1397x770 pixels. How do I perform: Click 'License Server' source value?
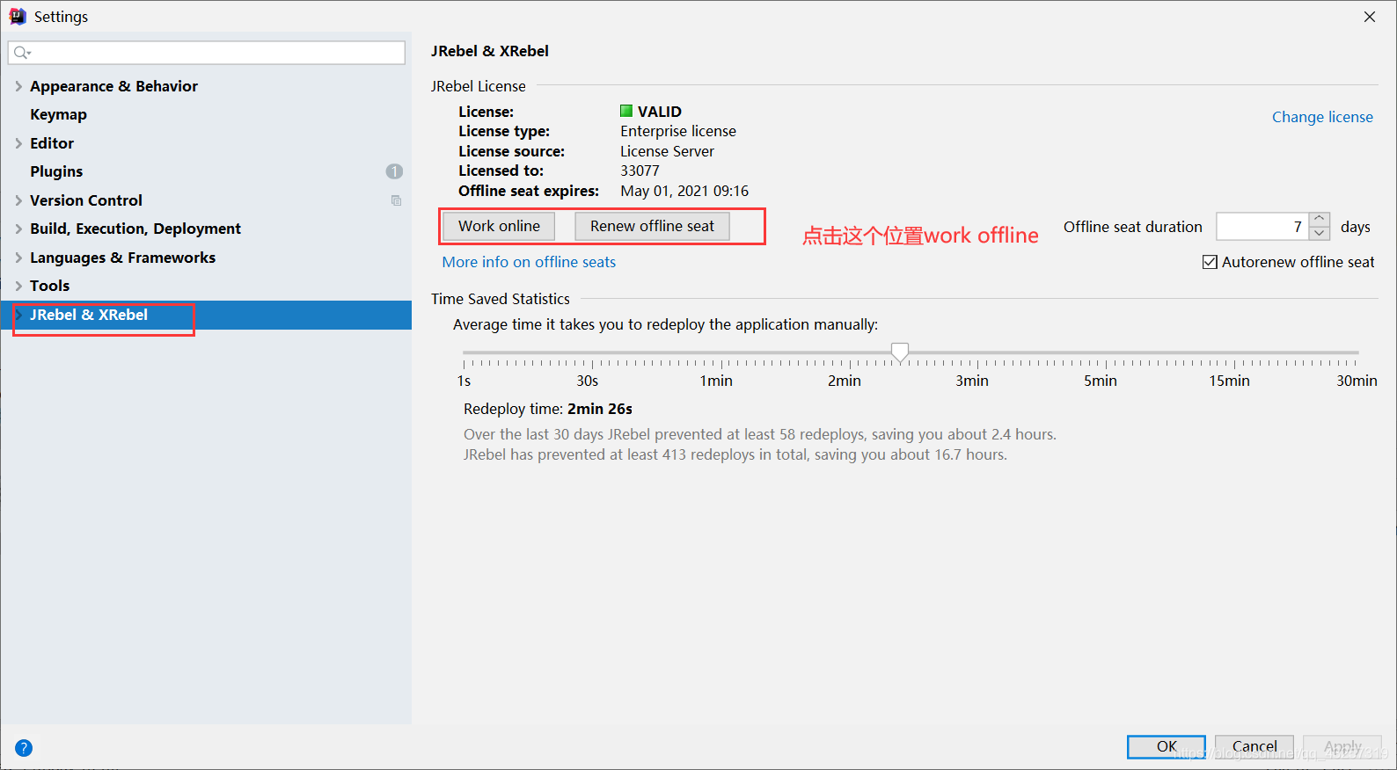coord(667,151)
